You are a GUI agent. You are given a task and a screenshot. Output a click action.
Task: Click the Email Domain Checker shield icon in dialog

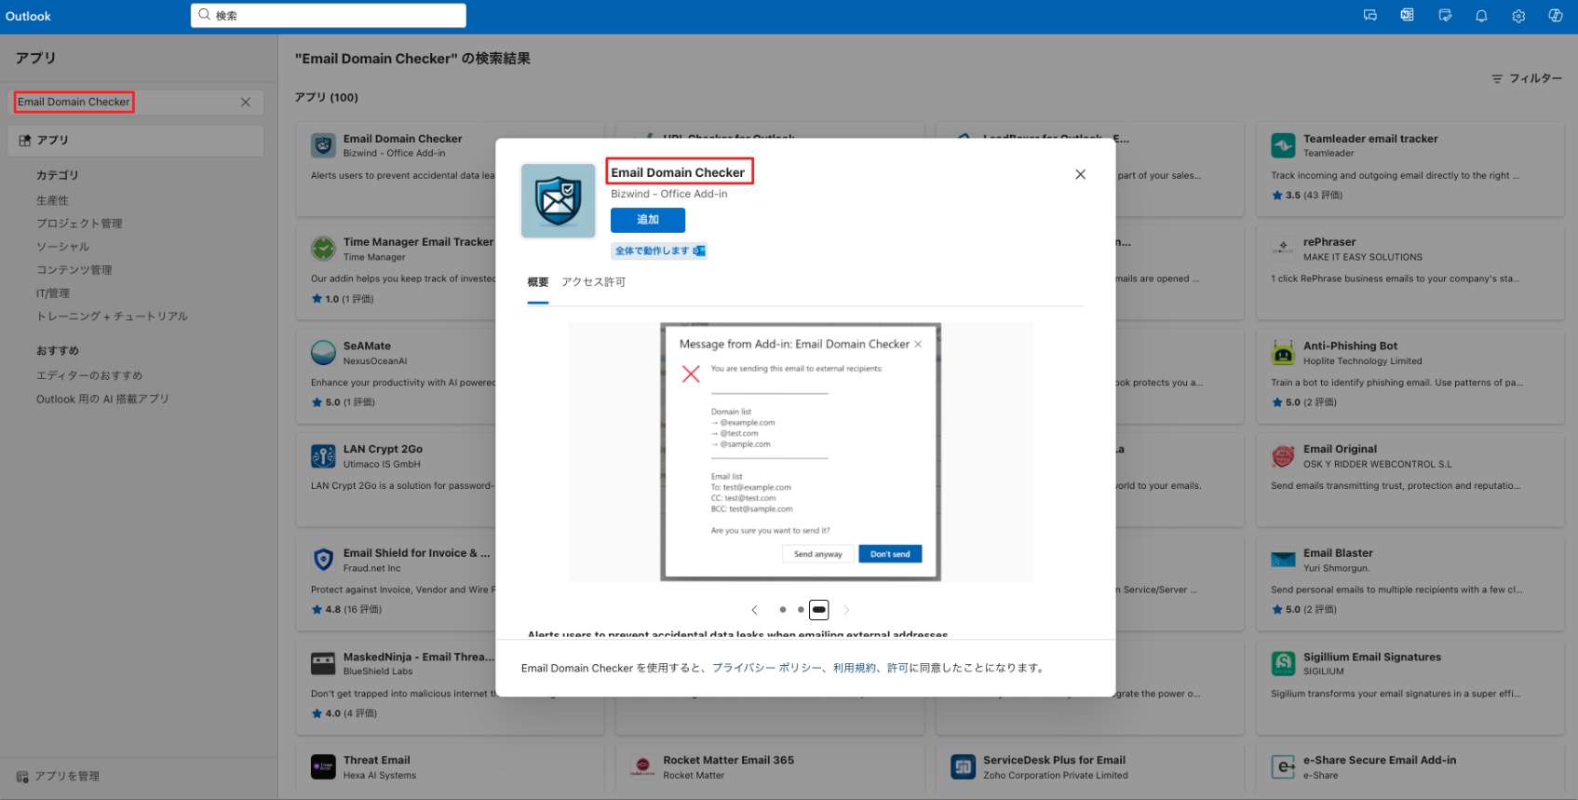pyautogui.click(x=558, y=200)
